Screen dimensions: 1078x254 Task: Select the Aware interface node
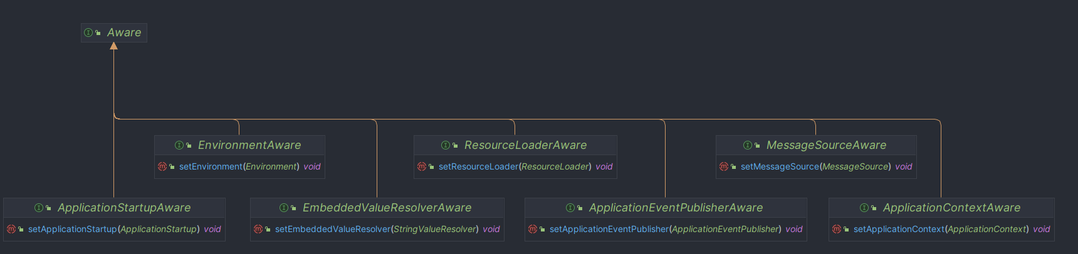(113, 33)
